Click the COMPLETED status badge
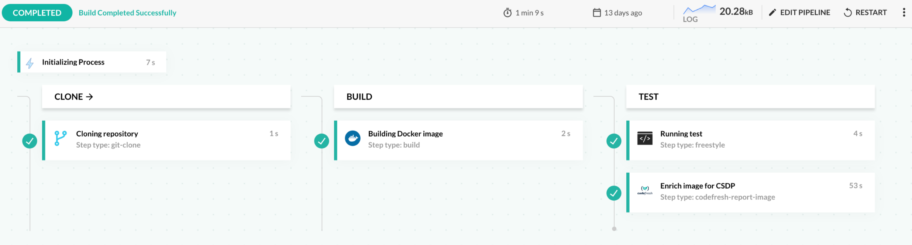This screenshot has width=912, height=245. [37, 13]
